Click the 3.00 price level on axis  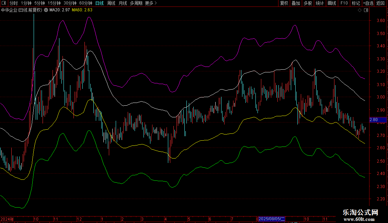click(x=380, y=97)
